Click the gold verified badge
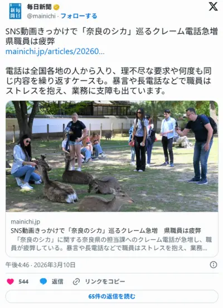Viewport: 223px width, 308px height. (56, 7)
